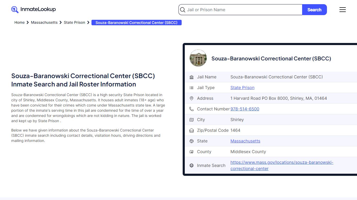
Task: Click chevron arrow after Home breadcrumb
Action: [28, 23]
